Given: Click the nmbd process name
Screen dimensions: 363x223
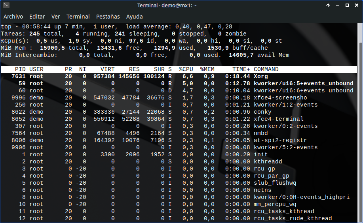Looking at the screenshot, I should tap(261, 133).
